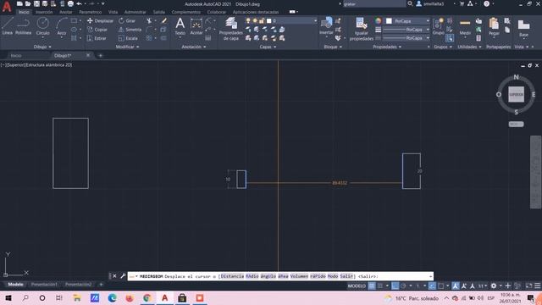This screenshot has height=305, width=542.
Task: Click the Estirar (stretch) tool
Action: coord(97,38)
